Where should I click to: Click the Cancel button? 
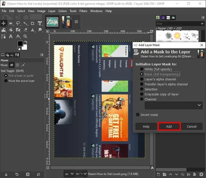tap(192, 126)
